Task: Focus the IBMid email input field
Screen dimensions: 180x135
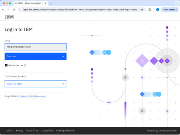Action: click(x=35, y=47)
